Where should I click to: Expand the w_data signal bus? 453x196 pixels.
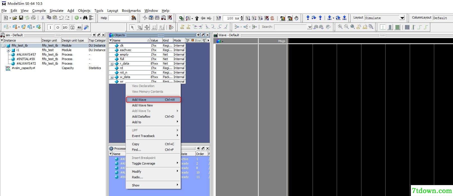coord(112,77)
